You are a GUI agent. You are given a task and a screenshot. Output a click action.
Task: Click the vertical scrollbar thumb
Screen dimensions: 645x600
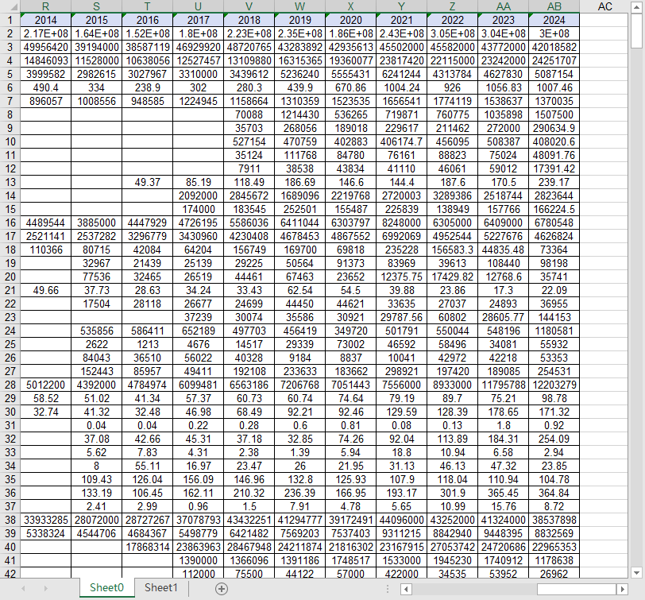pos(636,31)
